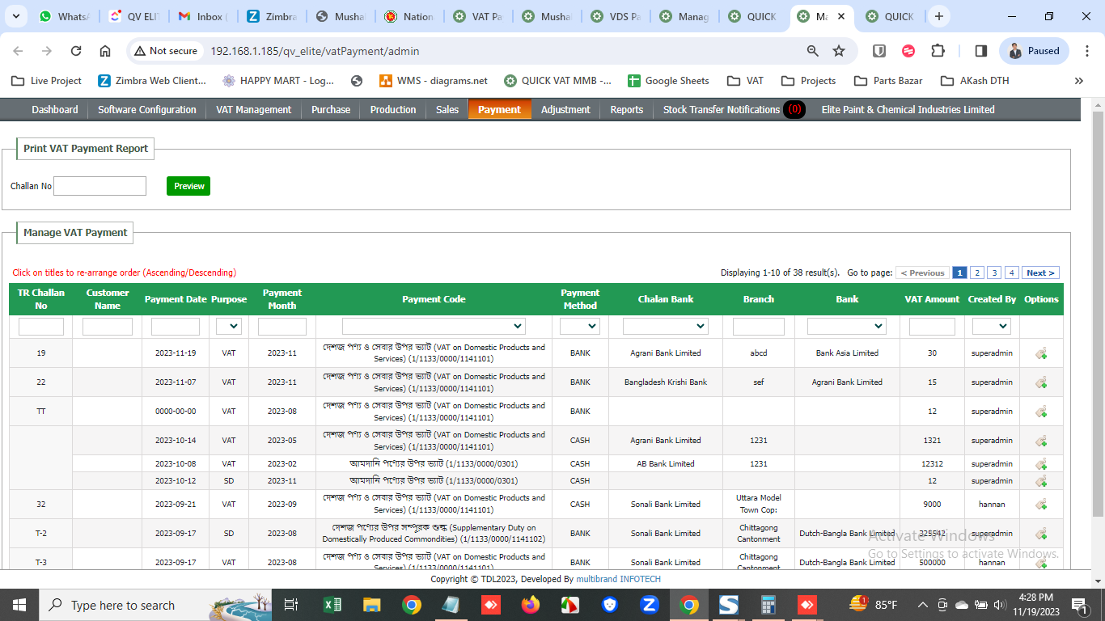Switch to the Inbox Gmail browser tab

click(202, 16)
